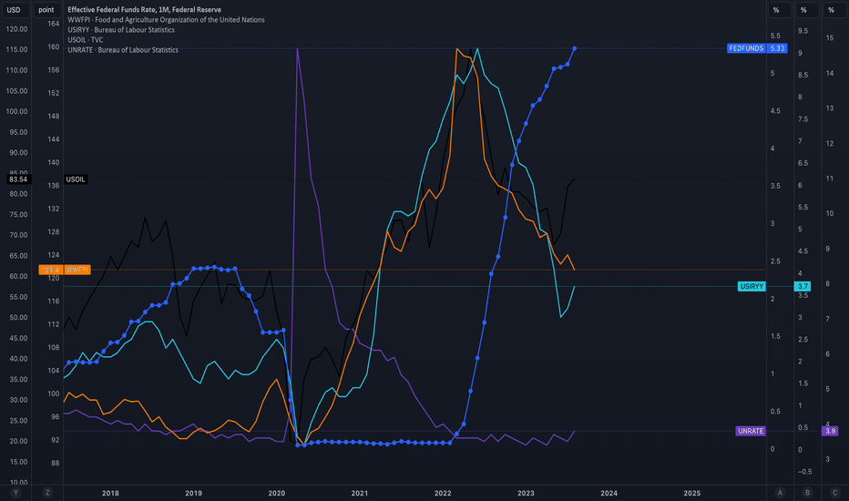Image resolution: width=849 pixels, height=501 pixels.
Task: Select the USD scale header
Action: (14, 10)
